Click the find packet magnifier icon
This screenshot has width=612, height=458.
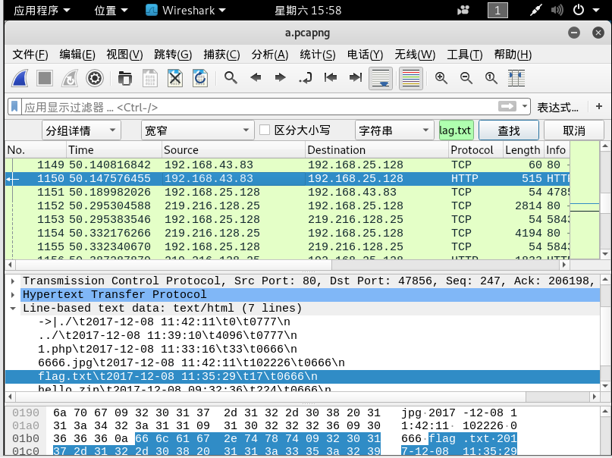pos(231,77)
